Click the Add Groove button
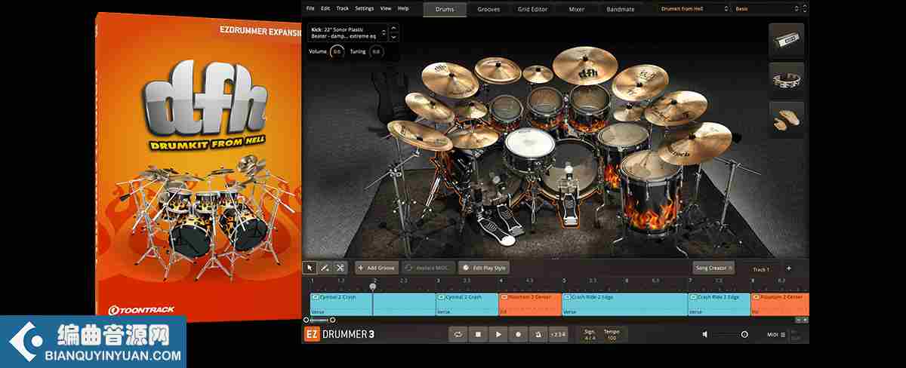Viewport: 906px width, 368px height. click(377, 268)
